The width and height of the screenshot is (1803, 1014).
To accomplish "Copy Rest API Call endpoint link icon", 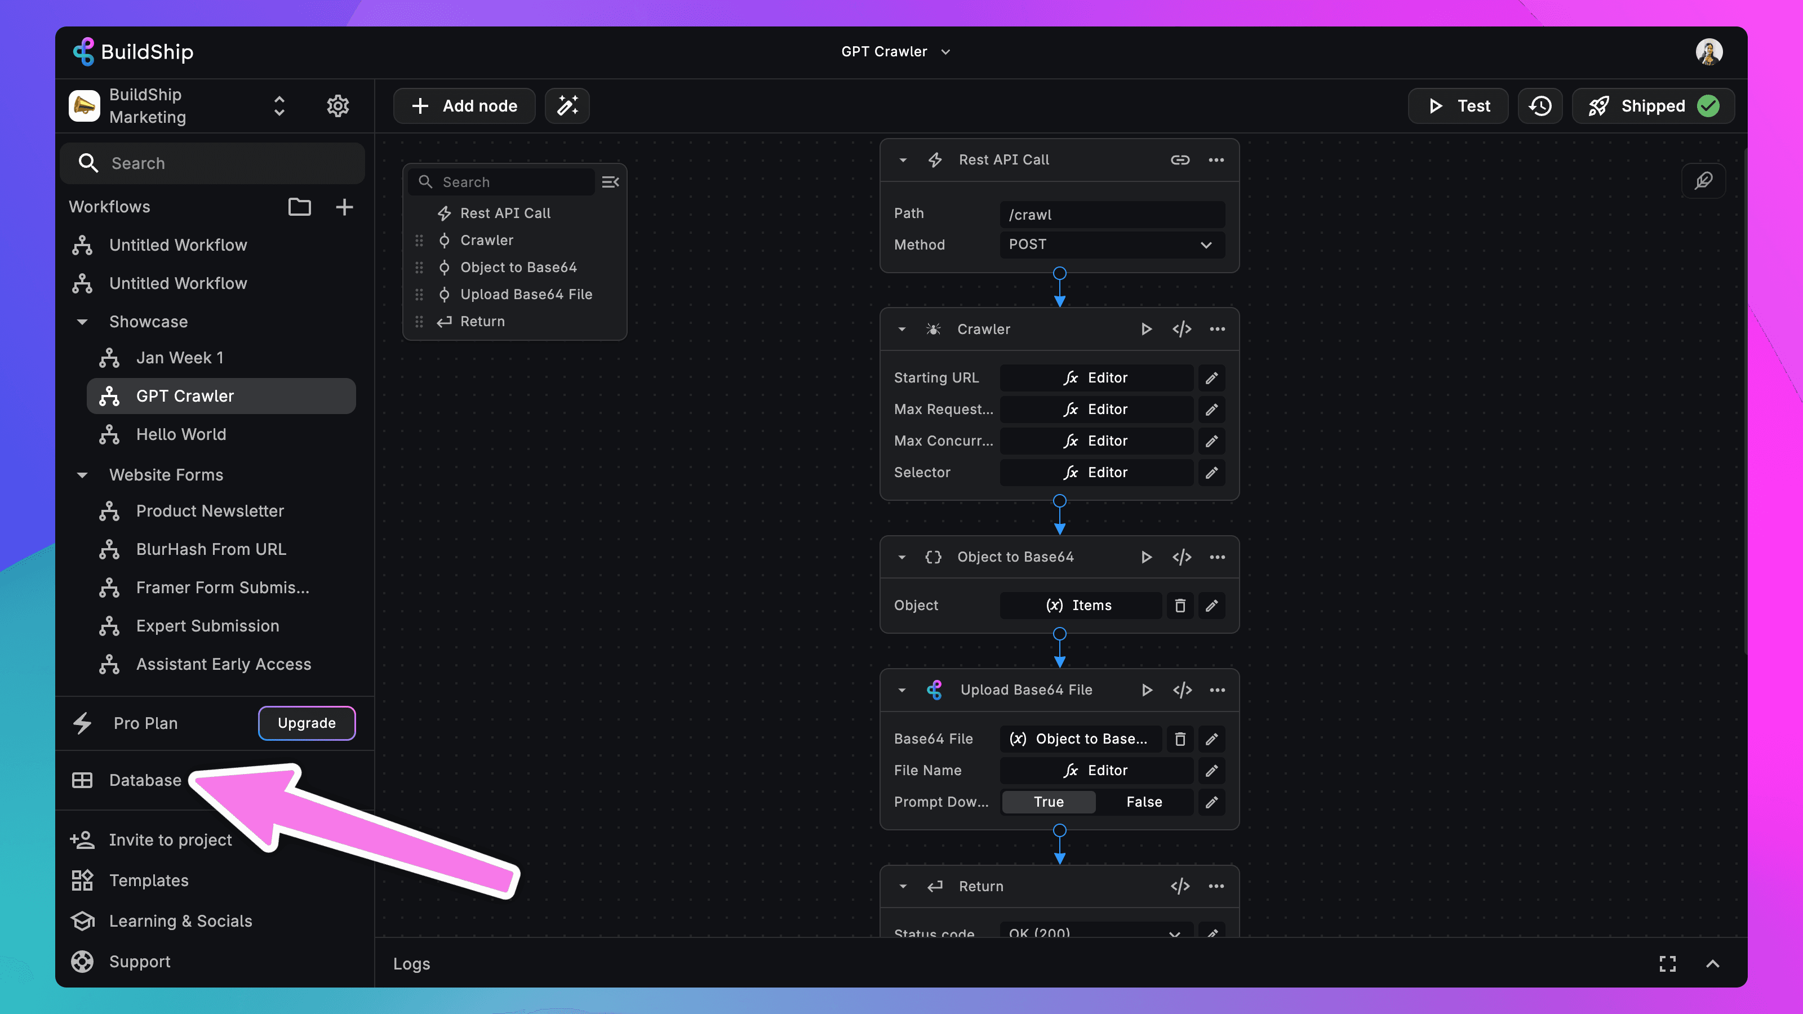I will click(1180, 159).
